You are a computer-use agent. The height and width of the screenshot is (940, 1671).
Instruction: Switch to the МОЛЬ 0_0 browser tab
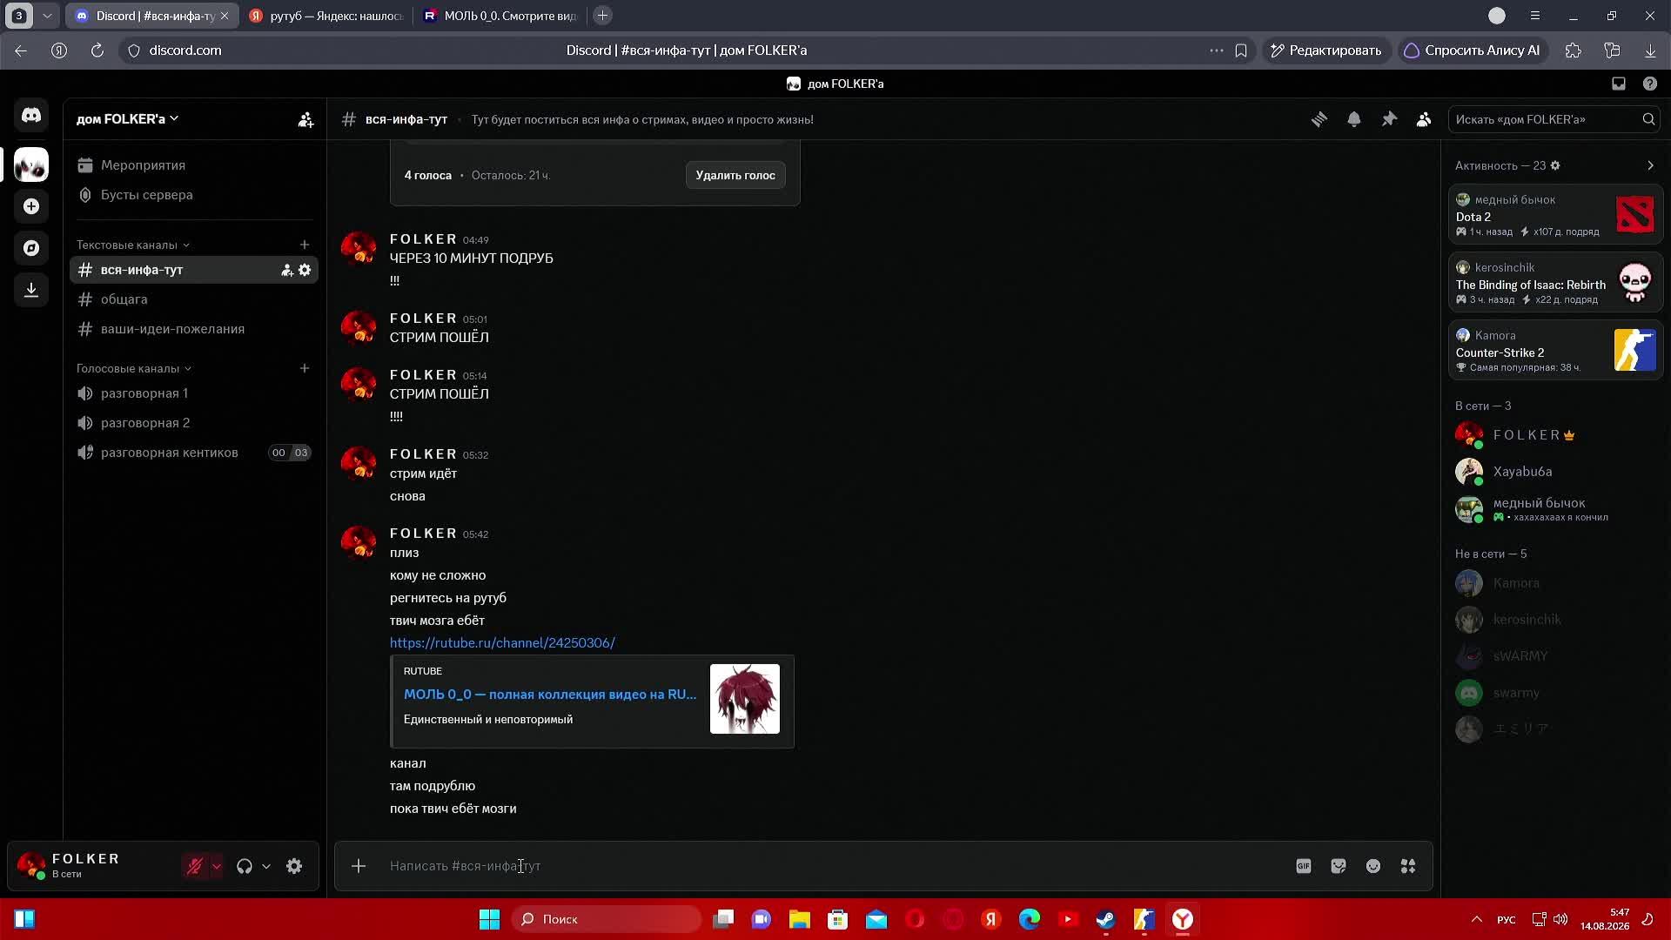[x=501, y=16]
